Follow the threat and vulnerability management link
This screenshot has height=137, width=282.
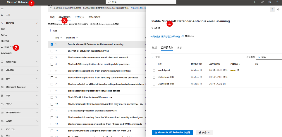166,36
